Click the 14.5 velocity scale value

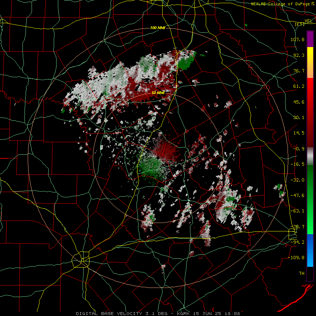(x=299, y=133)
